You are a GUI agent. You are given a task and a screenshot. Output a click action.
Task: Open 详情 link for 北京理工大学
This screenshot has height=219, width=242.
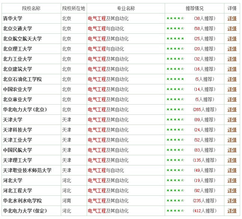tap(232, 49)
